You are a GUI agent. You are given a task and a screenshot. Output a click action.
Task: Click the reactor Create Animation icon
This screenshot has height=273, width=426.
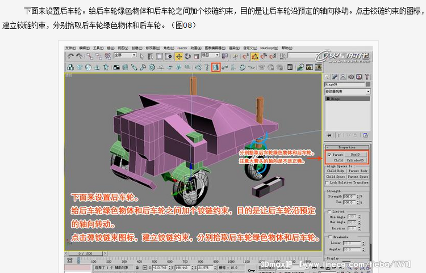click(318, 67)
